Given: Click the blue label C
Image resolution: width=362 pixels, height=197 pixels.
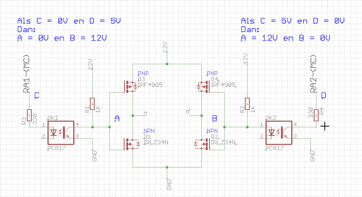Looking at the screenshot, I should click(x=37, y=95).
